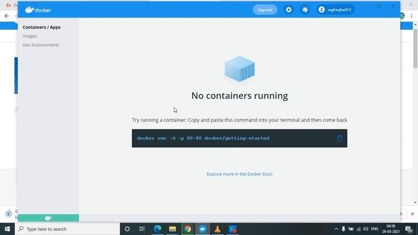418x235 pixels.
Task: Open the raghavjha914 account menu
Action: [x=335, y=10]
